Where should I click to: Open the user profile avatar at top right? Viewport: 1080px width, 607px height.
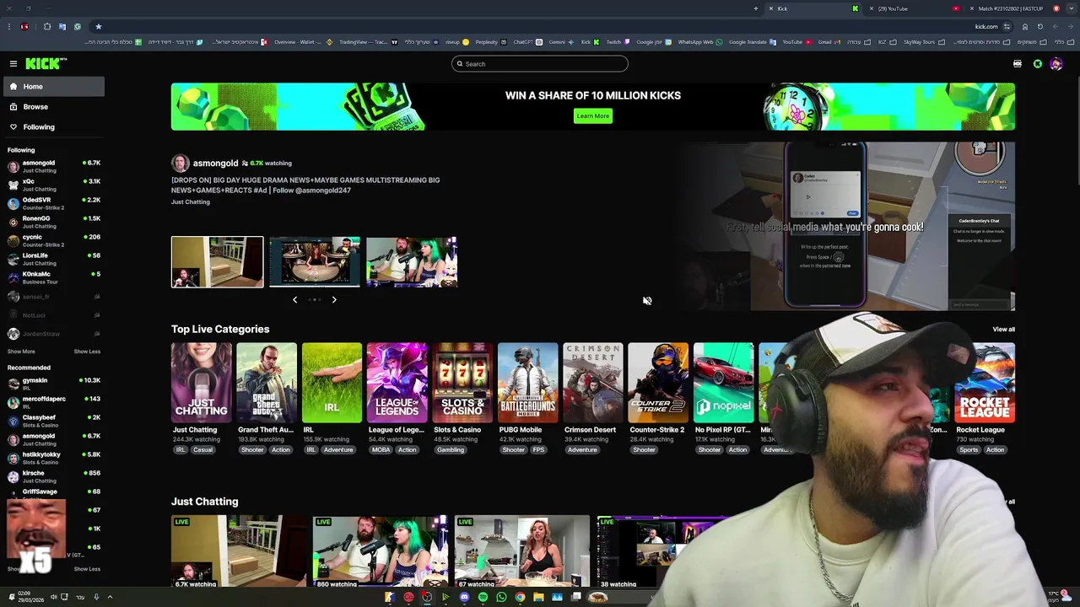click(1056, 64)
